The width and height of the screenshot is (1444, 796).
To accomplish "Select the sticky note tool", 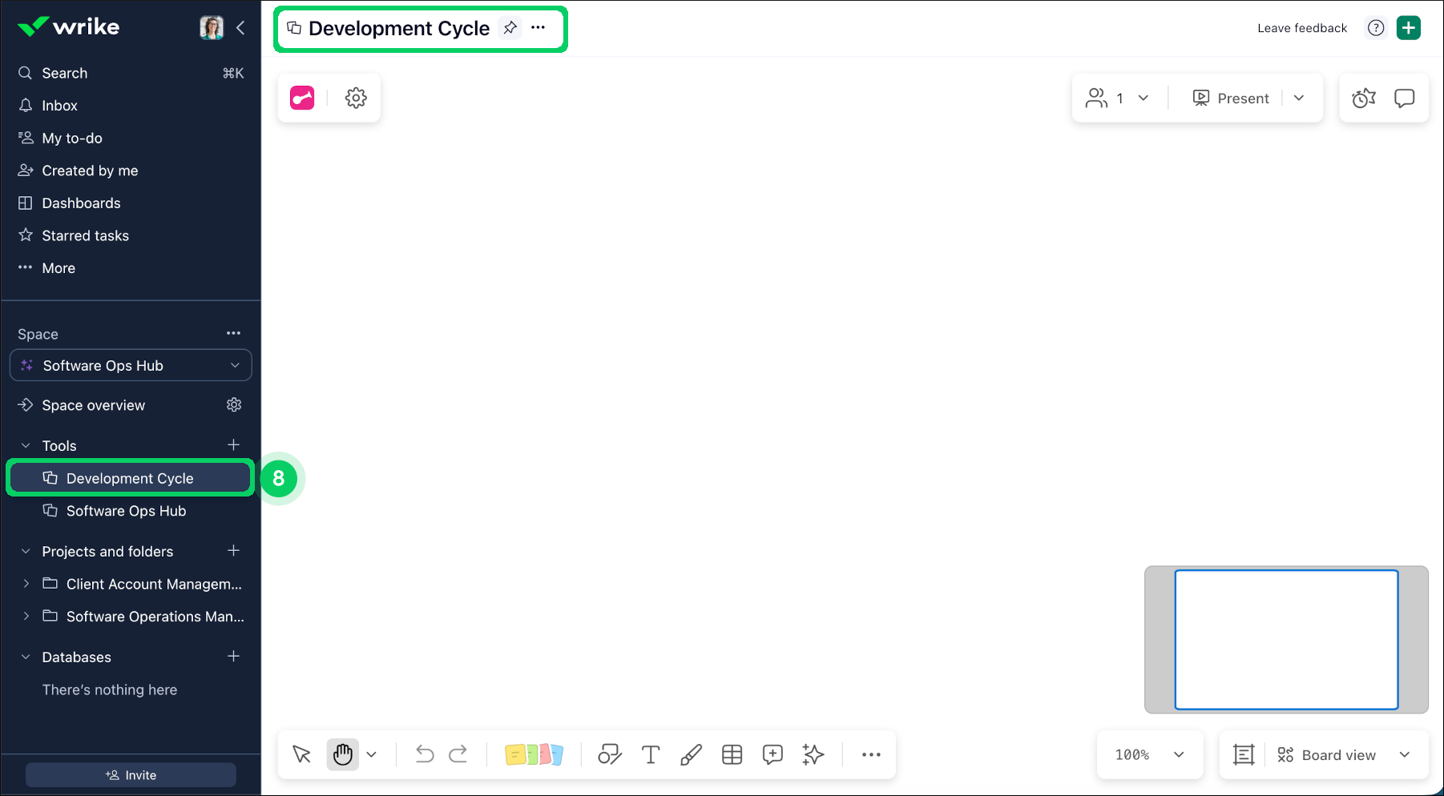I will 534,754.
